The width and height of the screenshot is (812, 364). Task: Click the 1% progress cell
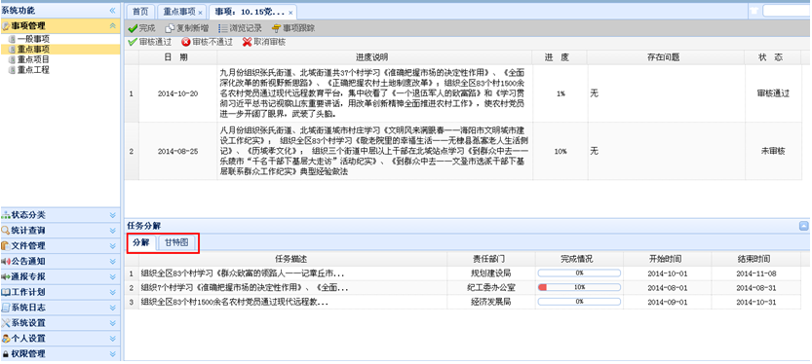(560, 93)
